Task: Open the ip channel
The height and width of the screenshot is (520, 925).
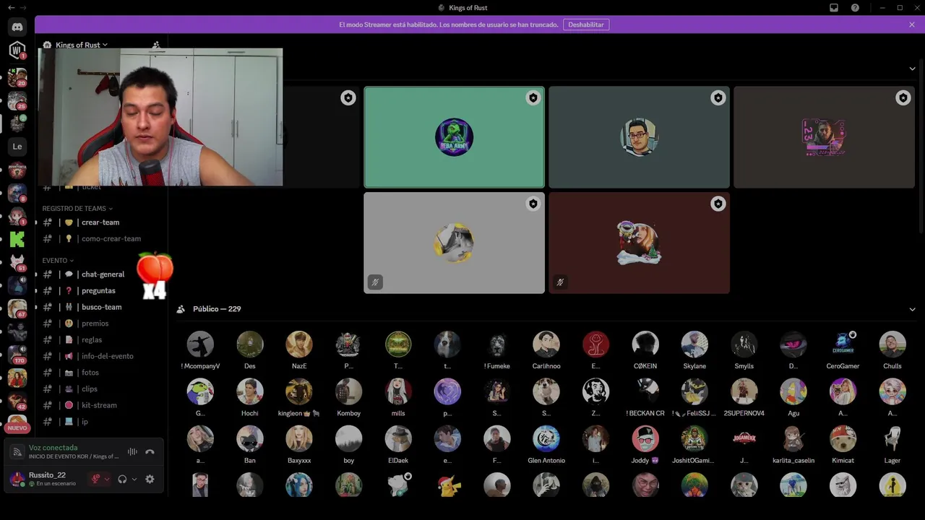Action: [x=101, y=422]
